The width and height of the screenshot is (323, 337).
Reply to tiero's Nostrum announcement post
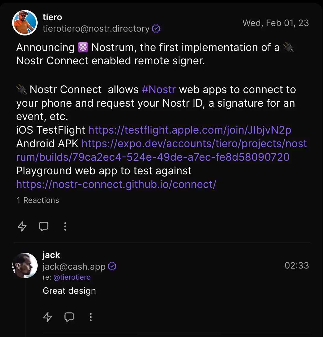tap(44, 226)
